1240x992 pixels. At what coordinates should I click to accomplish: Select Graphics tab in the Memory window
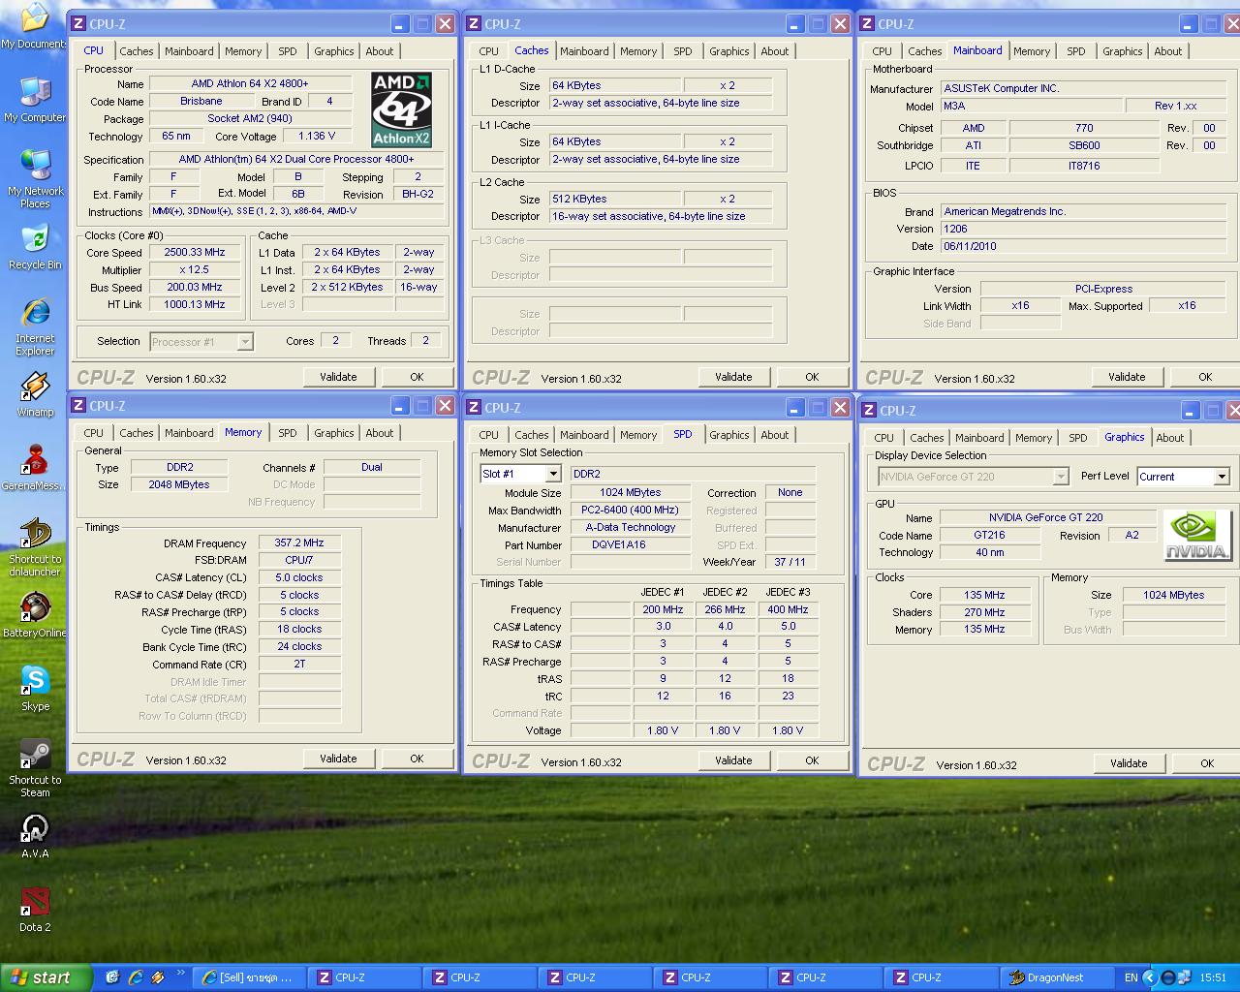click(x=333, y=433)
